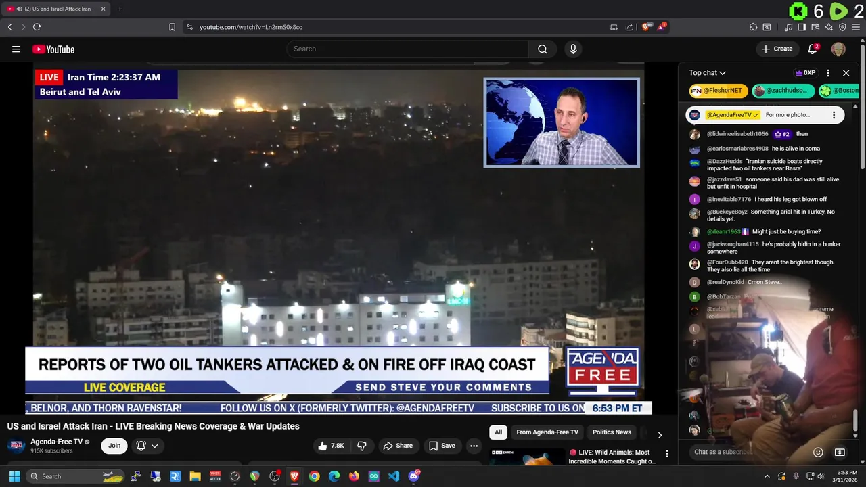Select the From Agenda-Free TV chip

(x=547, y=432)
